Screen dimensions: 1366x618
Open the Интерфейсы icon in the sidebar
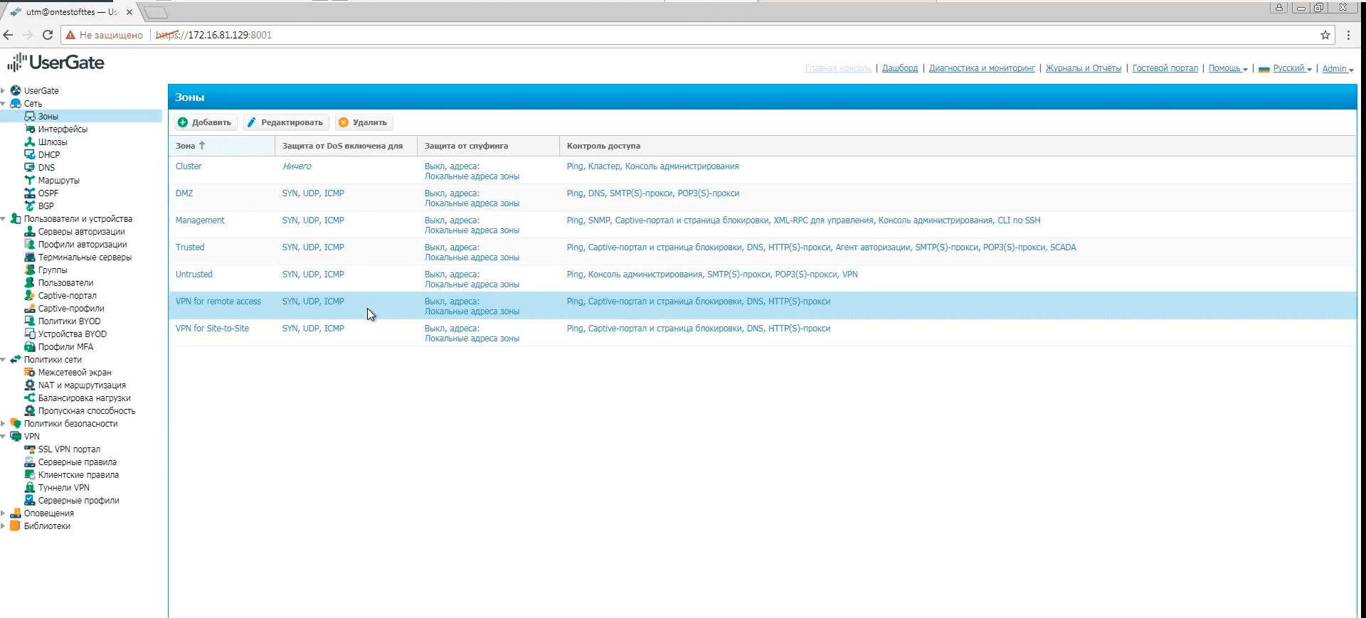[x=30, y=129]
